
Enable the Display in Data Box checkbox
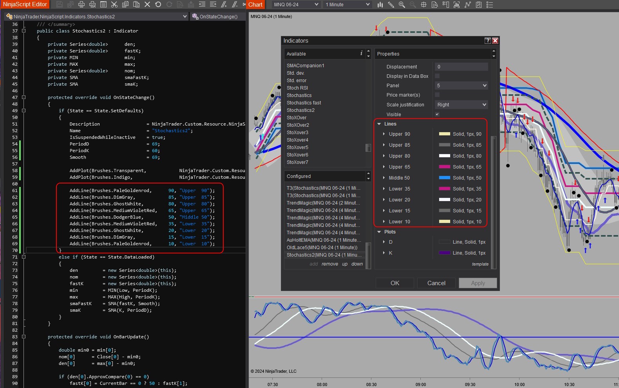(x=437, y=76)
